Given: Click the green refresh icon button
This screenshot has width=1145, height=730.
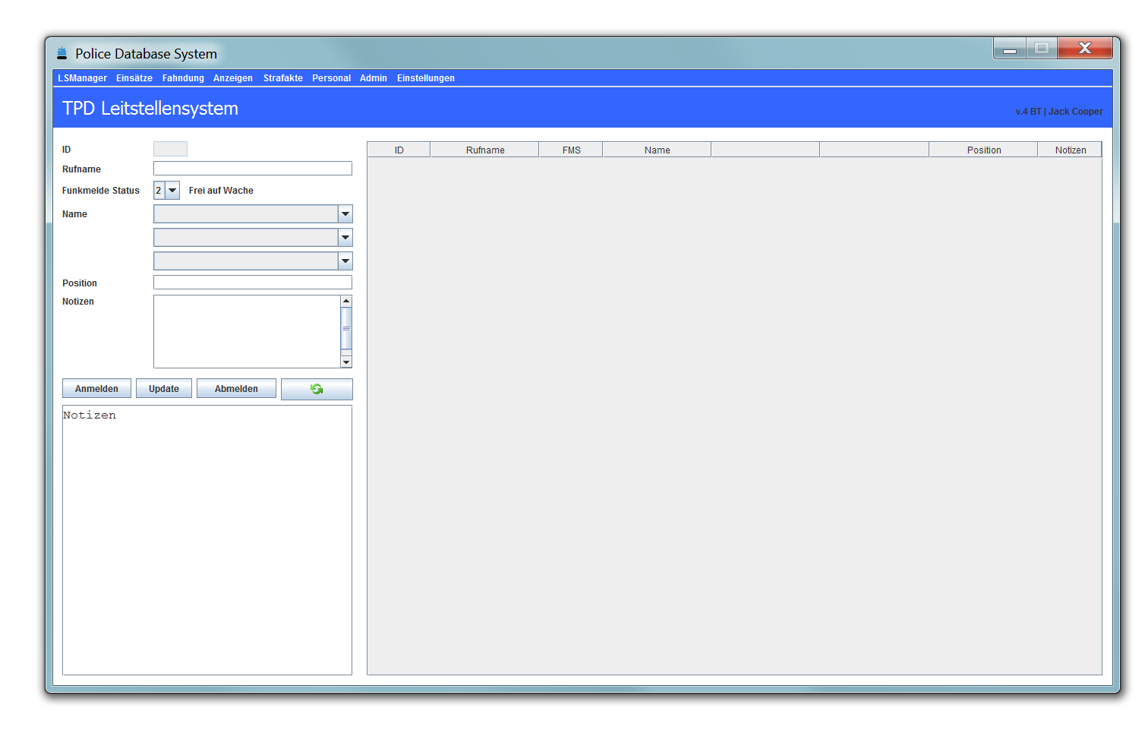Looking at the screenshot, I should pos(317,389).
